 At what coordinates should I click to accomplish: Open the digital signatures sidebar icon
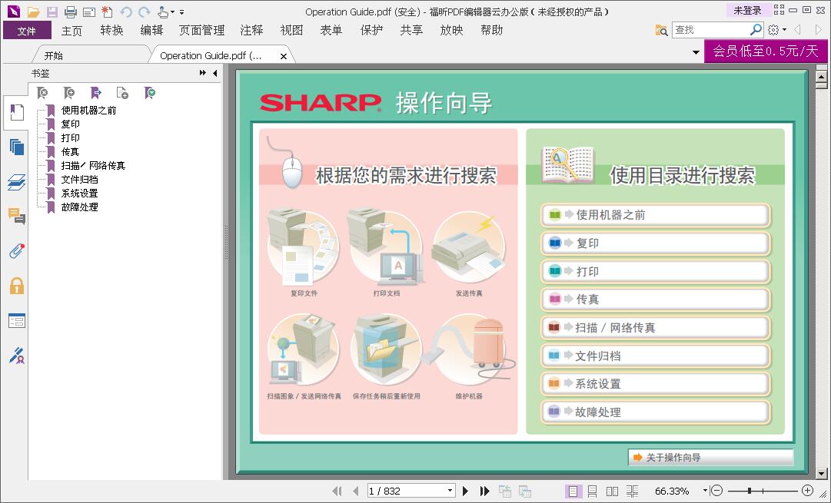[16, 356]
